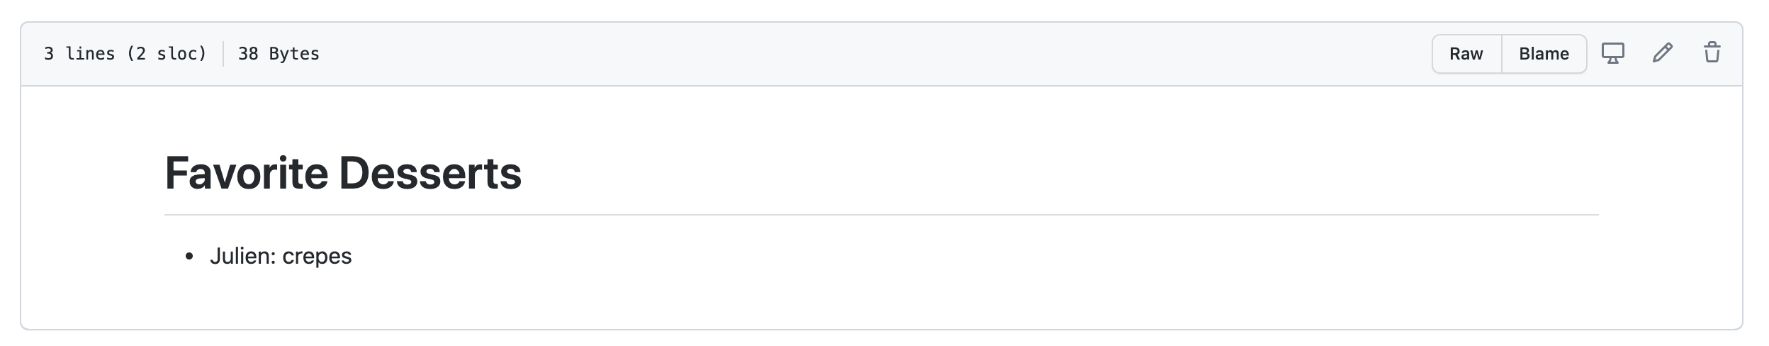Click the number "38" in the file info

248,54
